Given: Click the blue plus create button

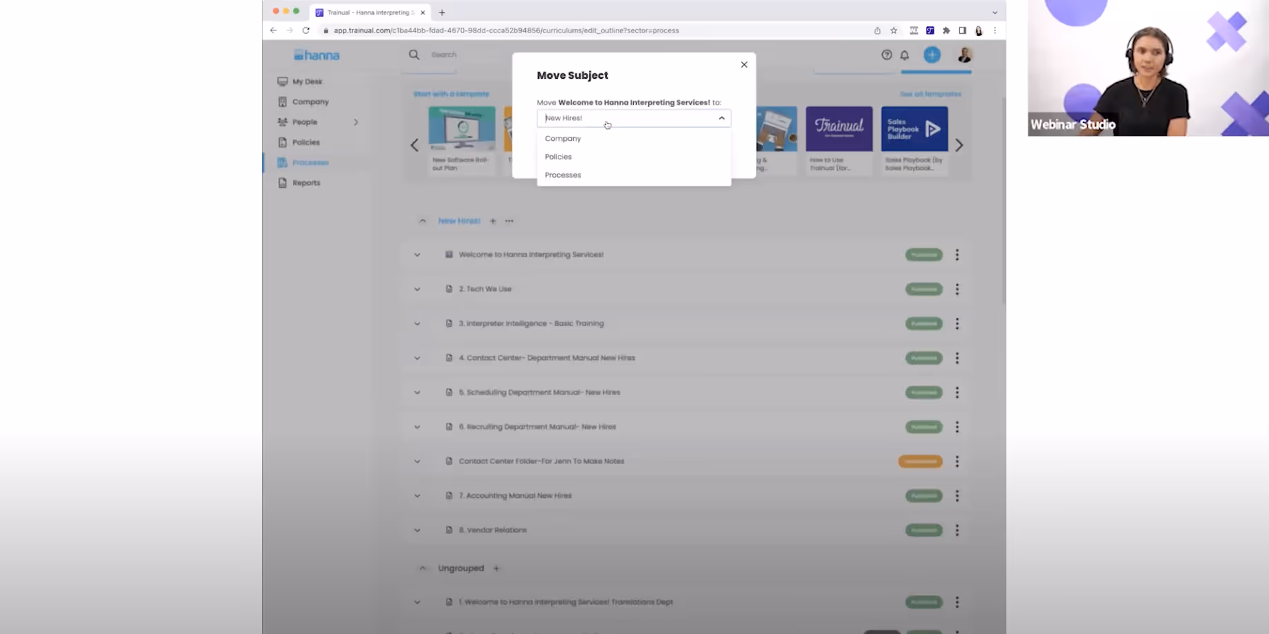Looking at the screenshot, I should click(932, 55).
